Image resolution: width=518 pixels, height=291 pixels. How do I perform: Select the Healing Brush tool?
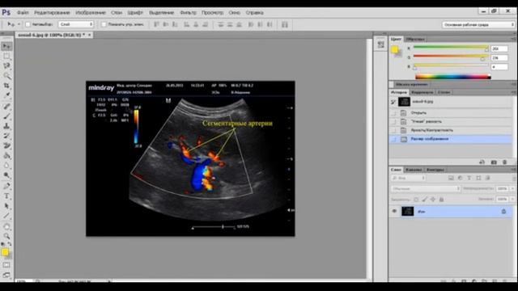[x=6, y=106]
